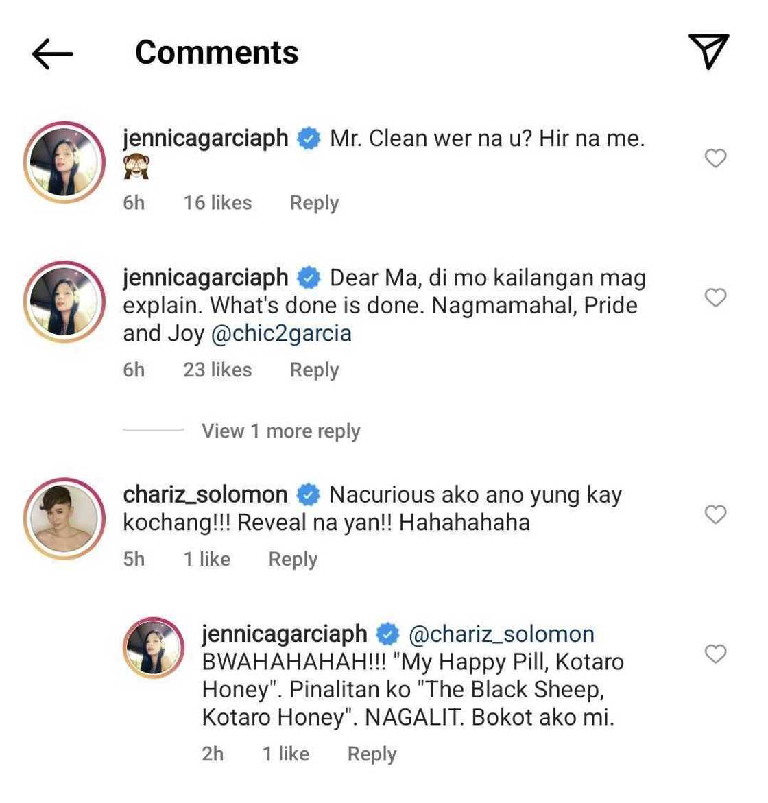Open the share paper-plane icon

[x=708, y=51]
